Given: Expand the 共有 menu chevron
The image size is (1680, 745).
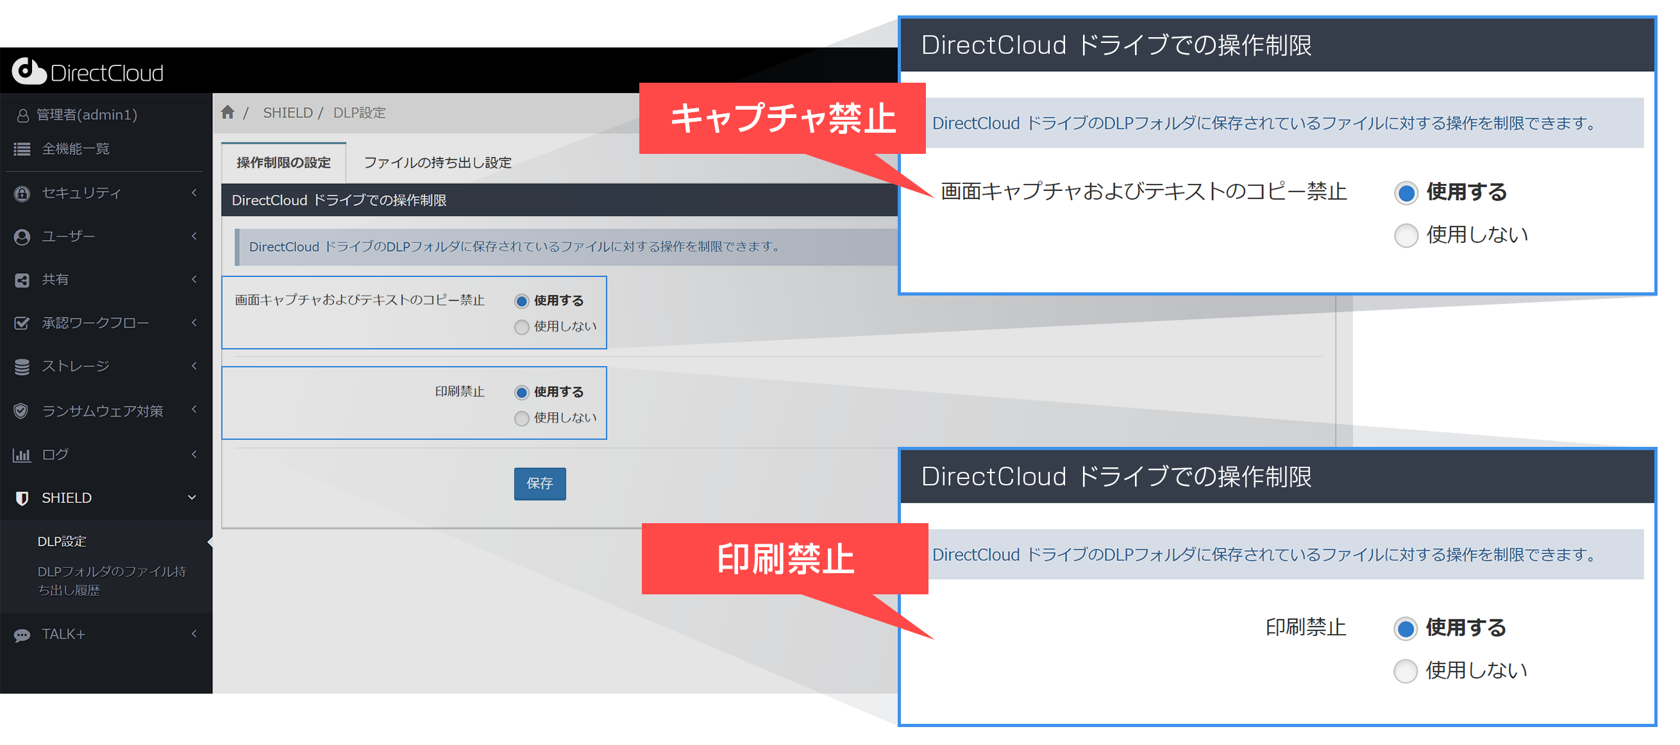Looking at the screenshot, I should tap(194, 279).
